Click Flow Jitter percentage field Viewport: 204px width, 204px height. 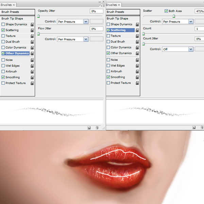coord(97,29)
